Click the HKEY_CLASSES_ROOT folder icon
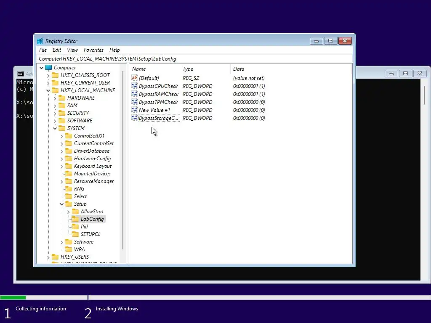The width and height of the screenshot is (431, 323). (55, 75)
